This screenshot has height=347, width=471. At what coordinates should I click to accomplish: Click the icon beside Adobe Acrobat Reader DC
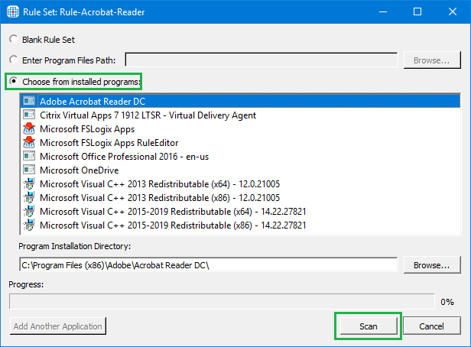[29, 101]
